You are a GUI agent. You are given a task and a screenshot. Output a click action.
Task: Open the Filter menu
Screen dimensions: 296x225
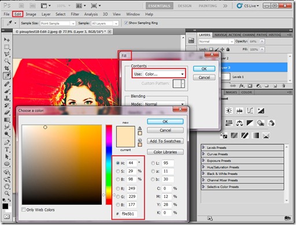(x=75, y=14)
